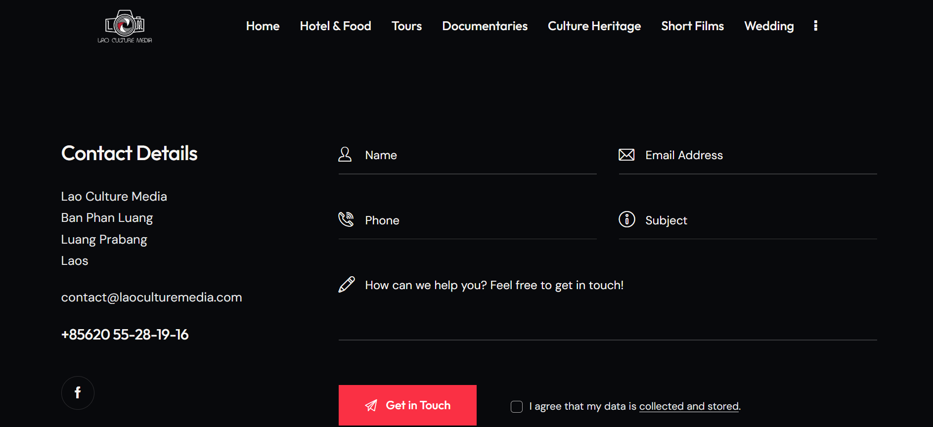Click the pencil icon beside message field
933x427 pixels.
click(x=346, y=285)
